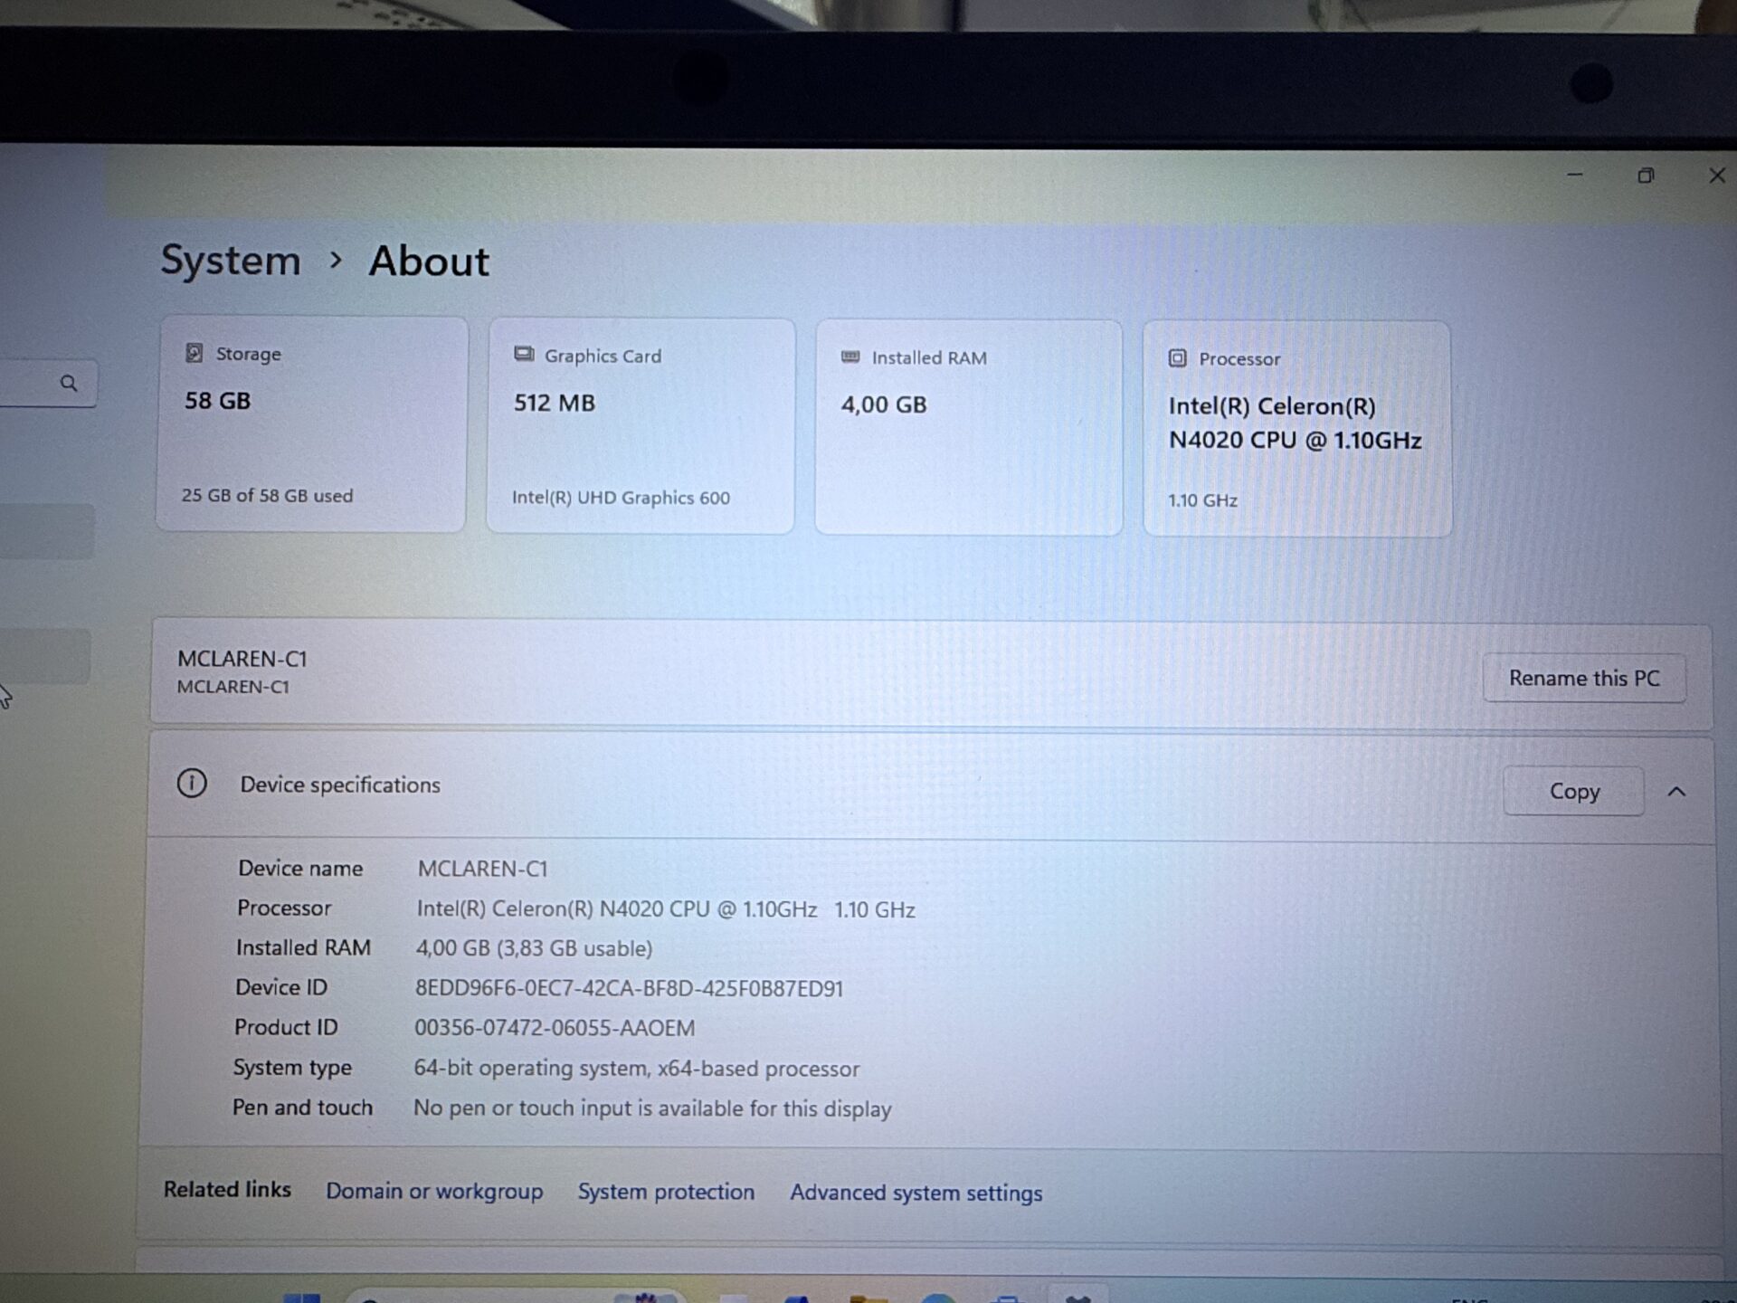Open Advanced system settings link
Image resolution: width=1737 pixels, height=1303 pixels.
tap(916, 1193)
